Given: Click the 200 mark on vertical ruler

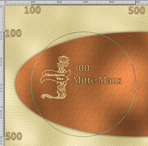Looking at the screenshot, I should (1, 62).
